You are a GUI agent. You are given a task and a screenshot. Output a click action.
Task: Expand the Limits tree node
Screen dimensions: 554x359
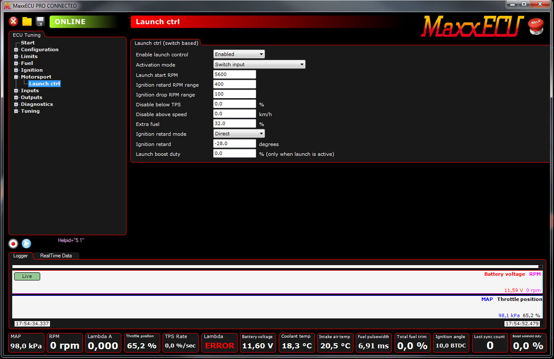tap(16, 56)
